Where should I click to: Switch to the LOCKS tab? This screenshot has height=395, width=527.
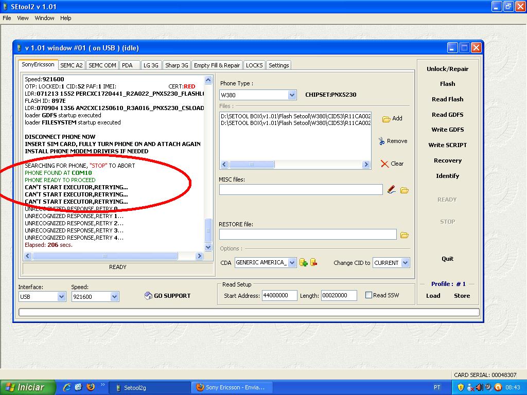(x=254, y=65)
